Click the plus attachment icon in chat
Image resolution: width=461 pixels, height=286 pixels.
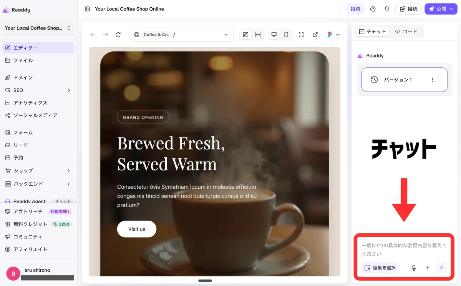428,268
